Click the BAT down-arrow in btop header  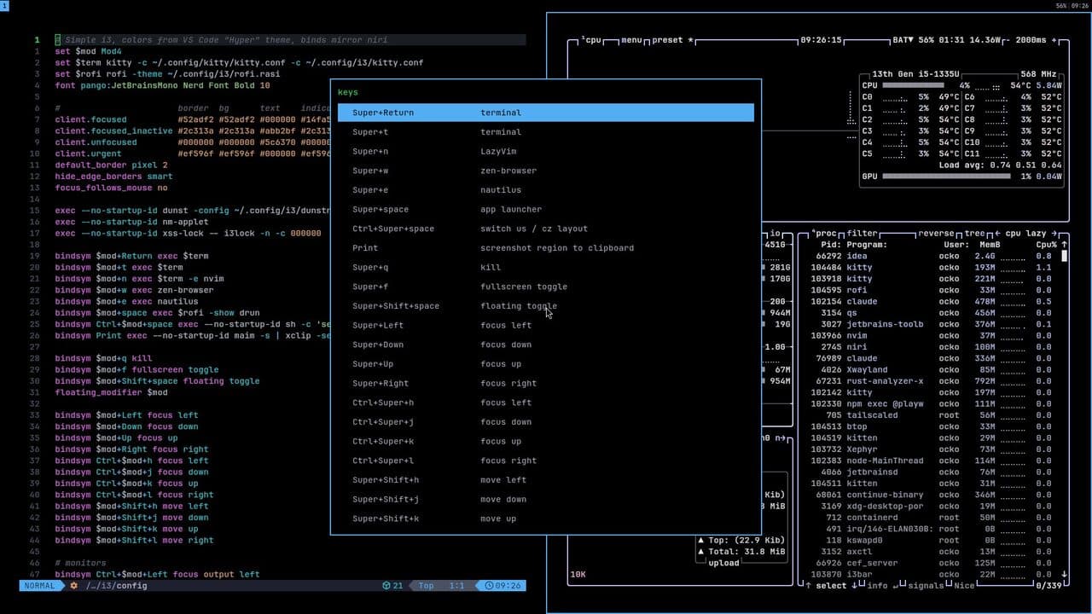coord(910,40)
